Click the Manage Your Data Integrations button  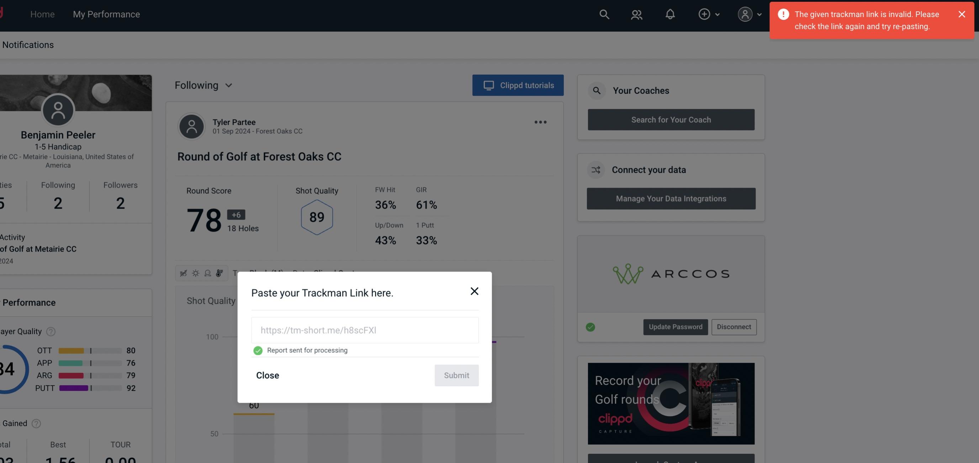coord(671,198)
